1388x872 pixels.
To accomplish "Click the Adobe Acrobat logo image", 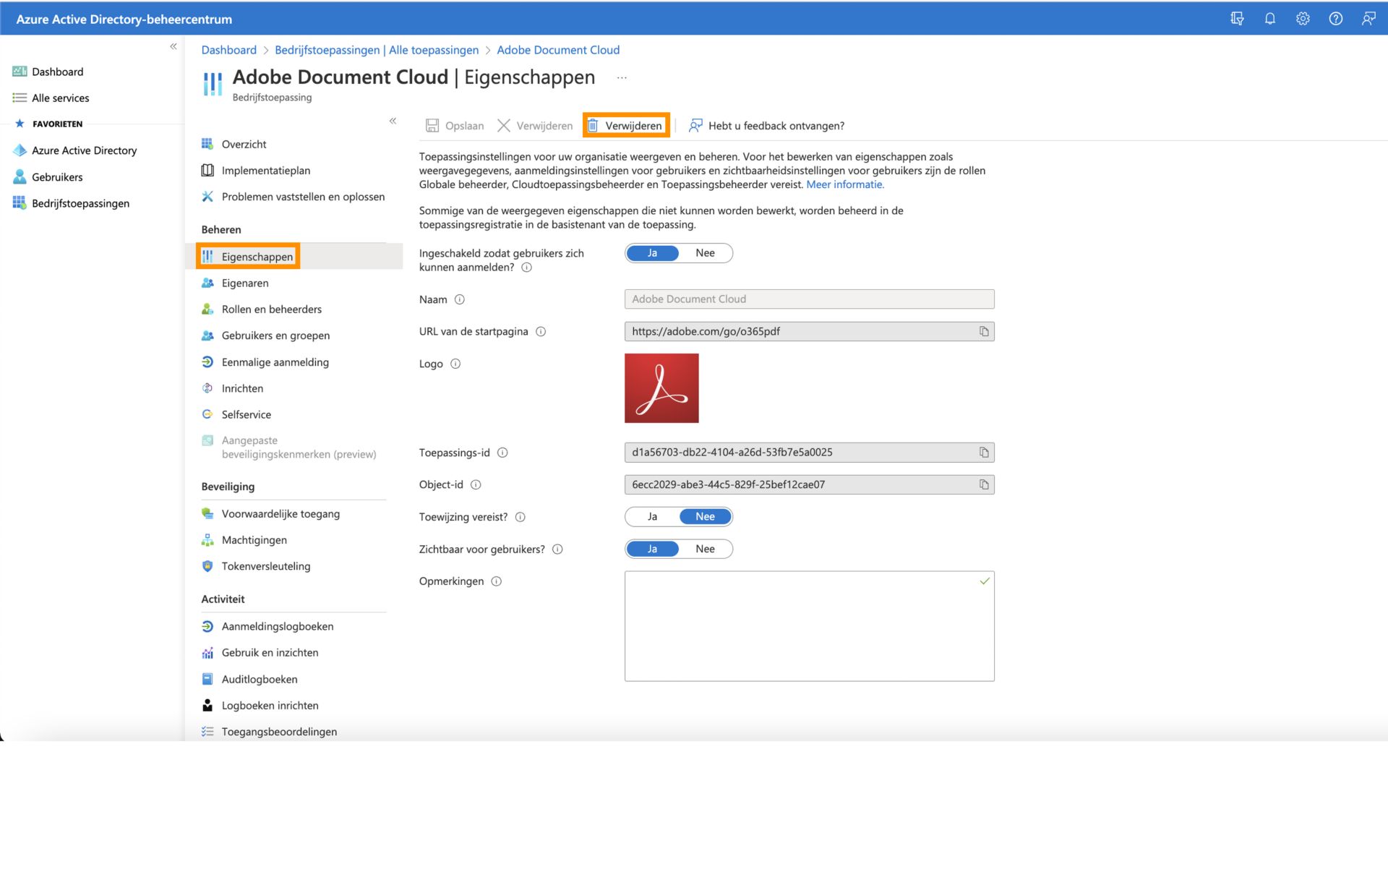I will [661, 388].
